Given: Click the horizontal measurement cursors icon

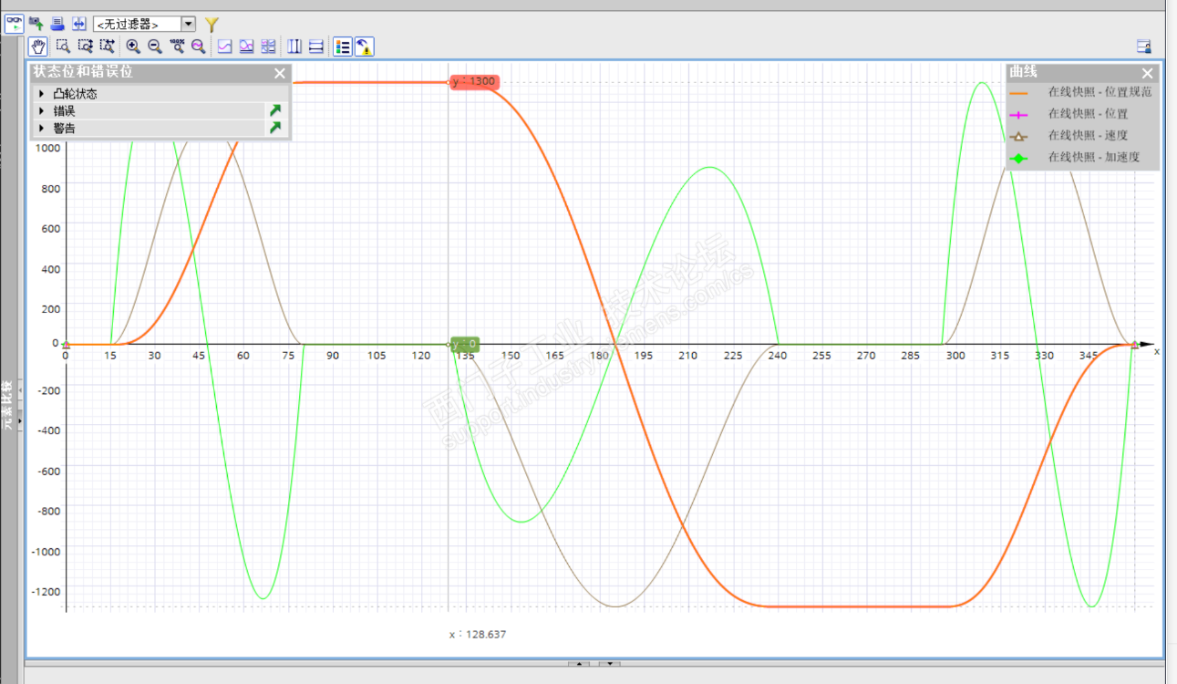Looking at the screenshot, I should (x=316, y=47).
